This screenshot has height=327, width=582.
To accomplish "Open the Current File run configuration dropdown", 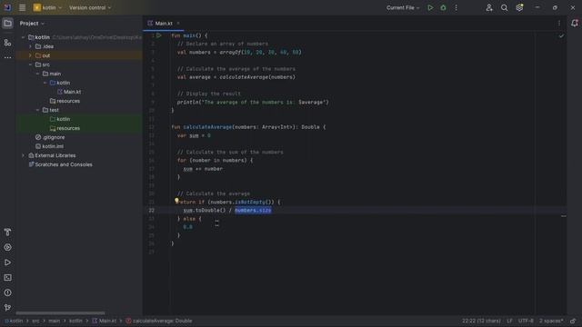I will 403,7.
